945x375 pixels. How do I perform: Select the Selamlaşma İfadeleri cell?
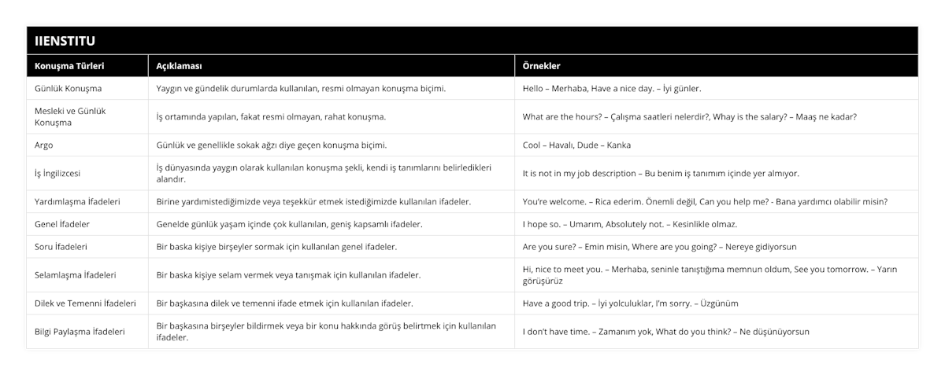(76, 274)
